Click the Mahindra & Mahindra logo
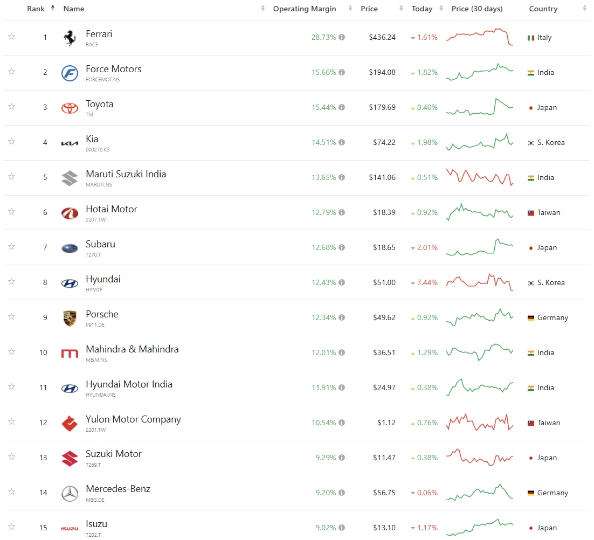 70,354
